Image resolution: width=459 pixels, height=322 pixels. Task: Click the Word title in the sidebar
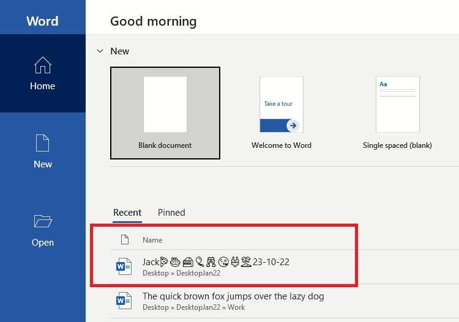42,21
